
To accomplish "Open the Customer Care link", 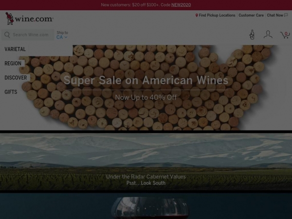I will [x=251, y=15].
